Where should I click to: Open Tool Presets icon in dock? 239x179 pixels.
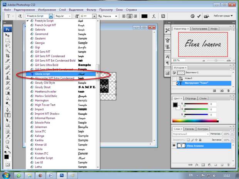167,30
